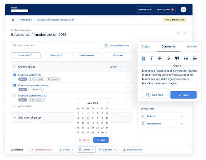Check the Control group checkbox
Image resolution: width=206 pixels, height=160 pixels.
click(x=15, y=66)
